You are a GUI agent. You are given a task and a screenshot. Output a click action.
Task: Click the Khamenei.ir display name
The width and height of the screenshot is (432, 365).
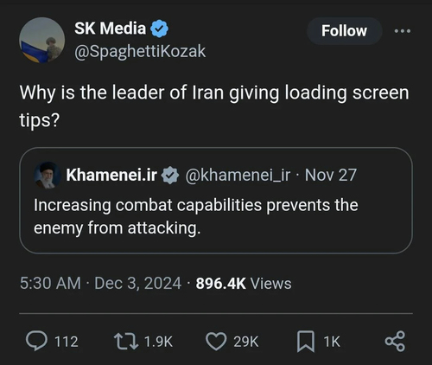[x=111, y=175]
